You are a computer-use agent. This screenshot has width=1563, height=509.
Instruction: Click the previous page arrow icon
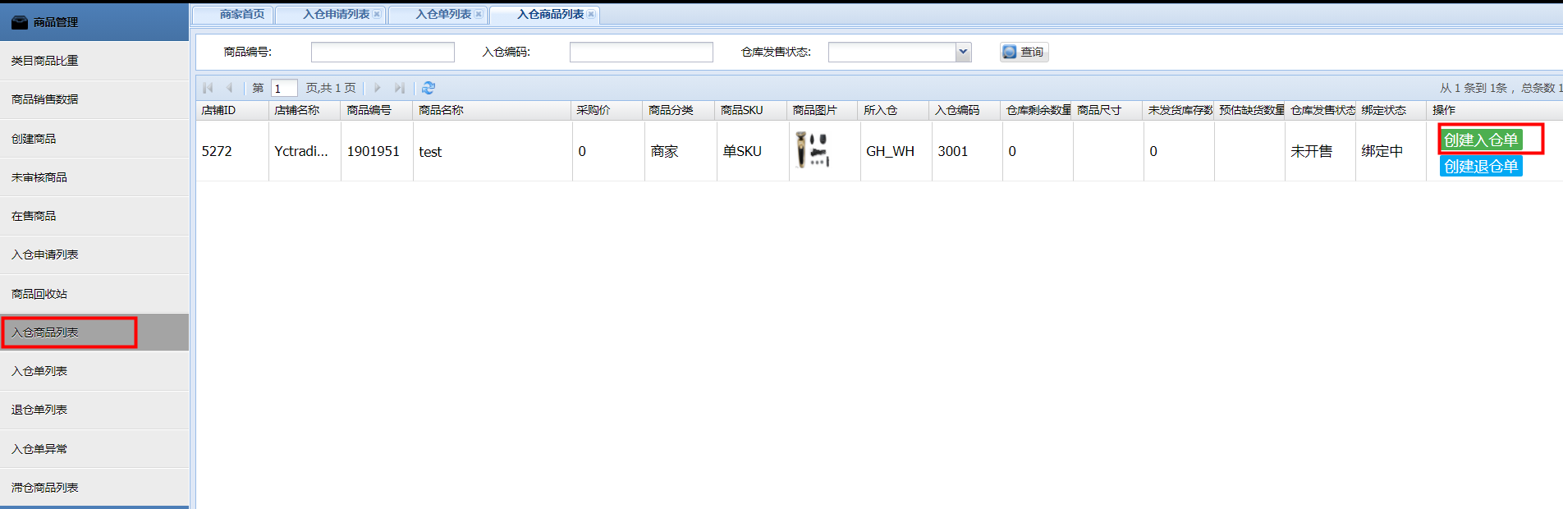230,88
